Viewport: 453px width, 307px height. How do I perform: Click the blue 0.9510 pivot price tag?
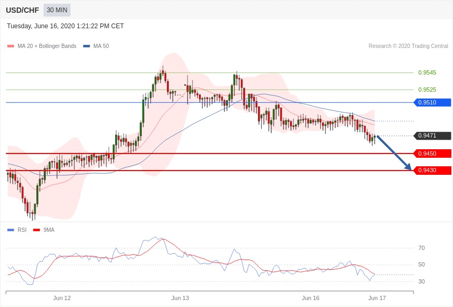[432, 102]
